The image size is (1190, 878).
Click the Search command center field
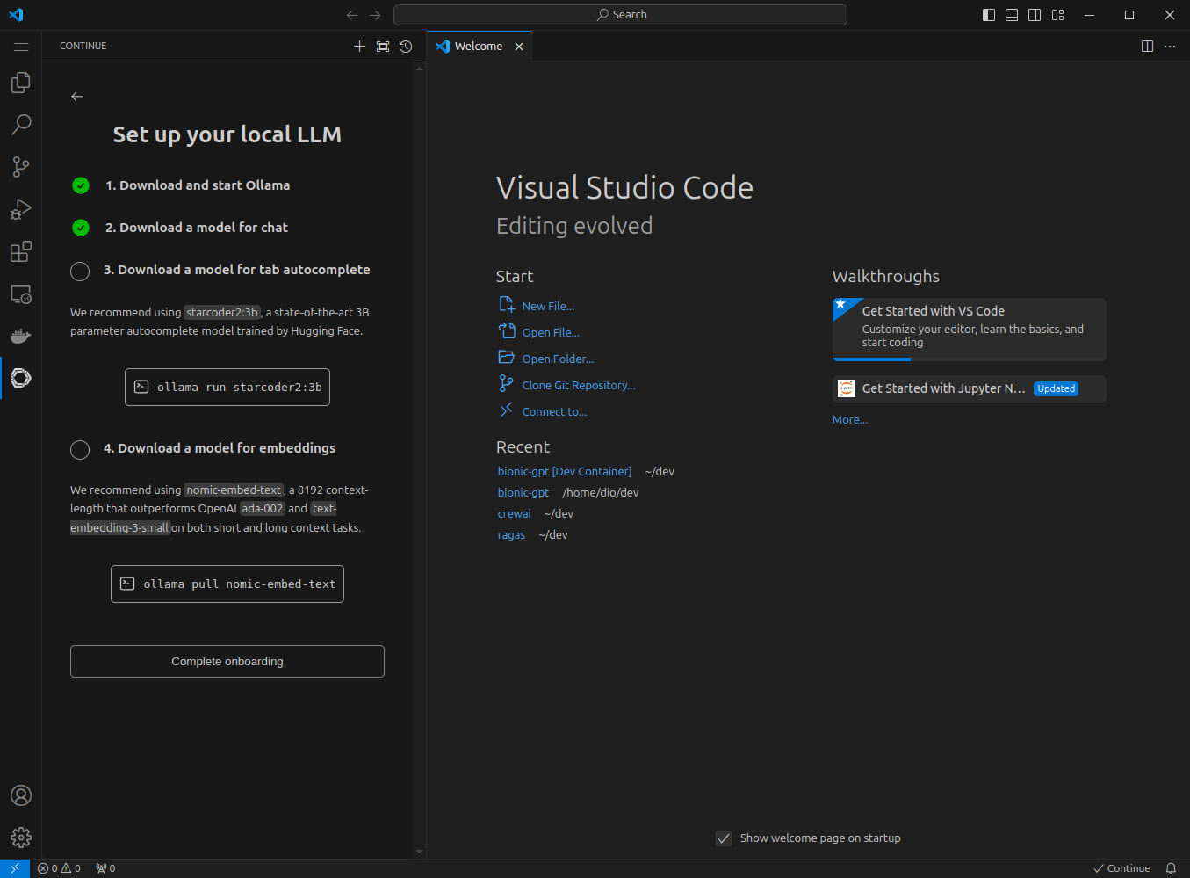(x=620, y=15)
